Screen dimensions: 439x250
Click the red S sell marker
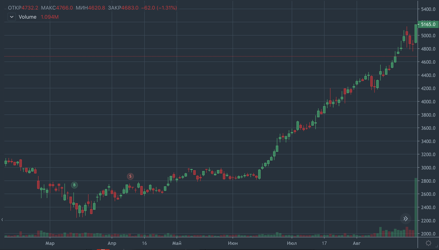(x=130, y=176)
